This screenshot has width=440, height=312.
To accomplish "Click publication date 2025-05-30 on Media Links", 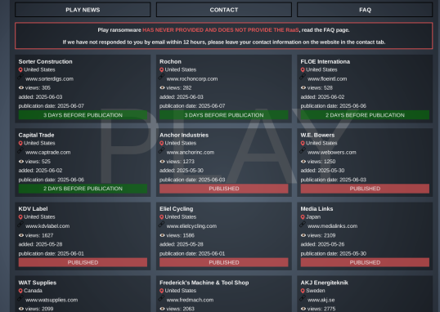I will (334, 253).
